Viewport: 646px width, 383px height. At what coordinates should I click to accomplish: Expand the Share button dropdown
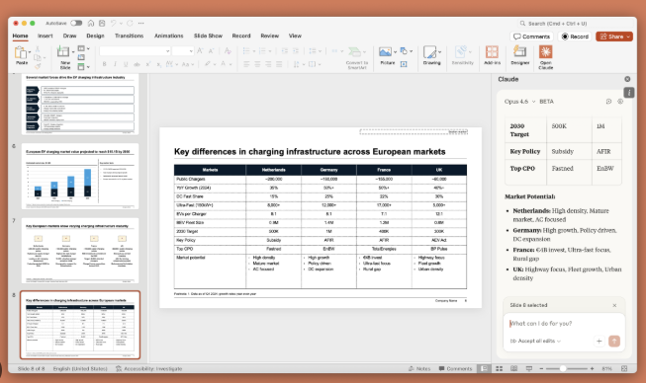pyautogui.click(x=628, y=37)
